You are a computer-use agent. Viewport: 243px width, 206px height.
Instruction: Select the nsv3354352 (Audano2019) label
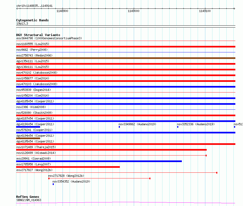(71, 181)
